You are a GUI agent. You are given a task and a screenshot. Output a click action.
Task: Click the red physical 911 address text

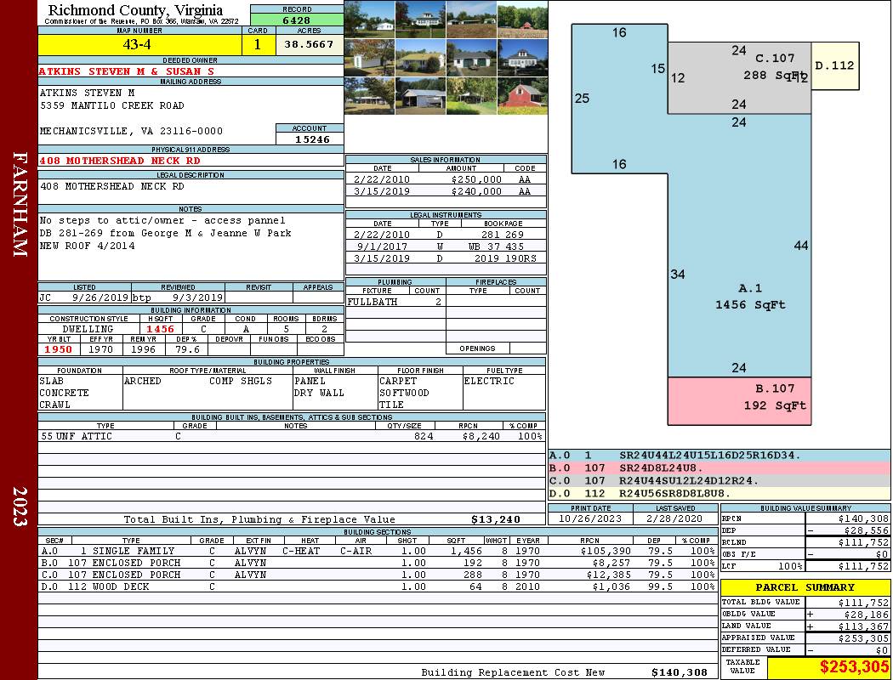(x=120, y=160)
